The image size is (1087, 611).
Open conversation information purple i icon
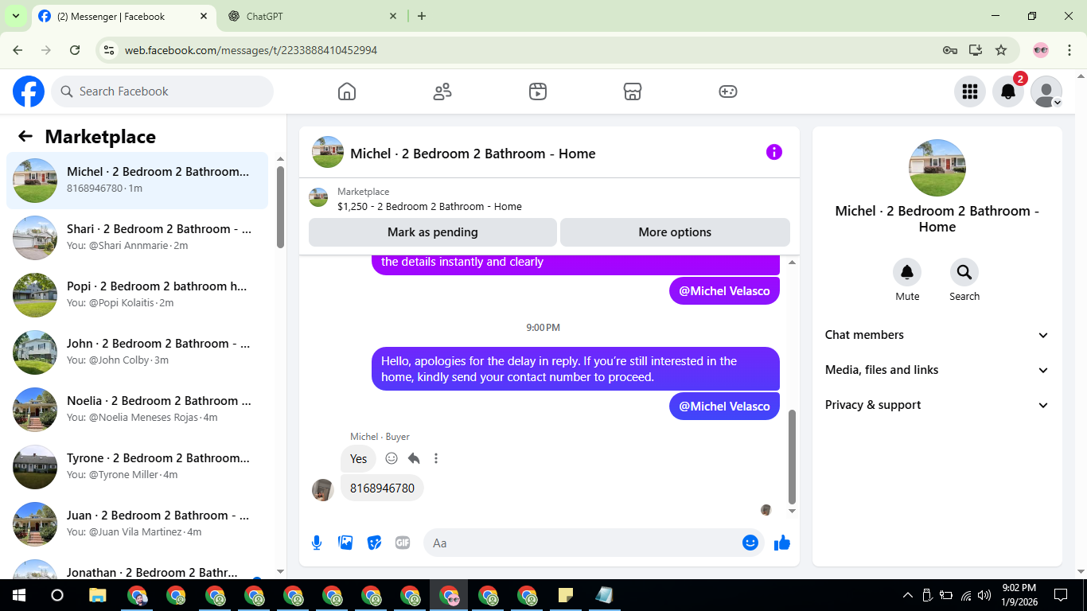point(774,152)
